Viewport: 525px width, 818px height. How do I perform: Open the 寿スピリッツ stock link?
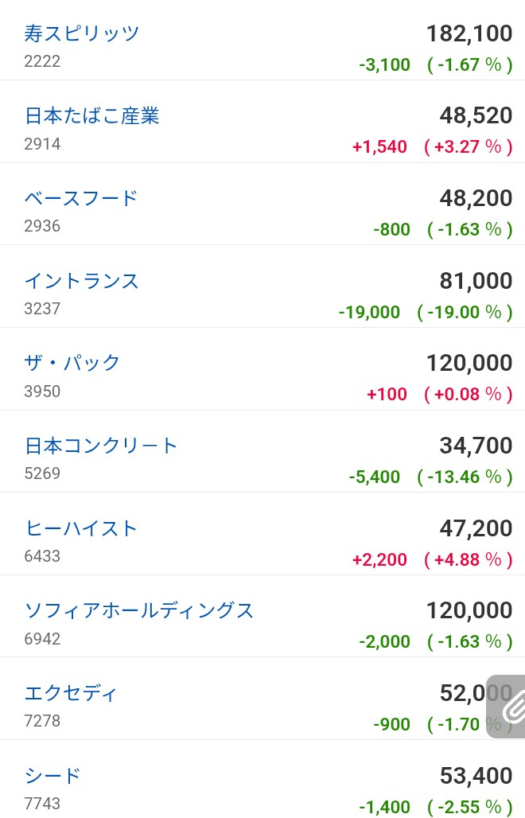point(81,33)
